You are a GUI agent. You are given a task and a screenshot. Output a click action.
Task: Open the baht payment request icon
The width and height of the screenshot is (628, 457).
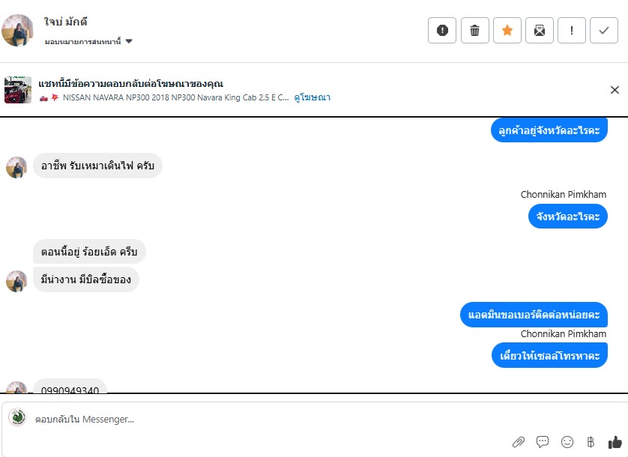click(x=591, y=442)
